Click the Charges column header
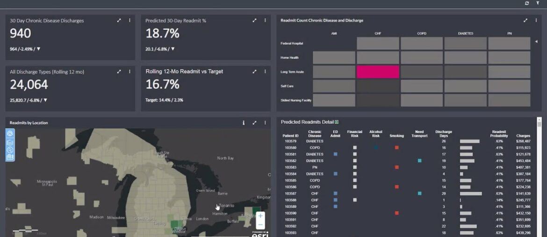Viewport: 547px width, 237px height. click(x=523, y=136)
